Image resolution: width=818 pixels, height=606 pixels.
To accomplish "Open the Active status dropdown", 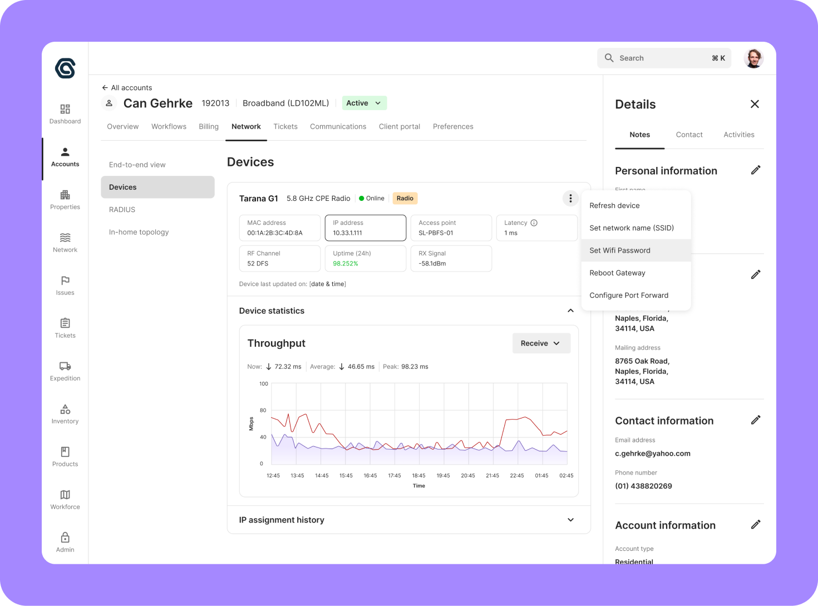I will point(364,103).
